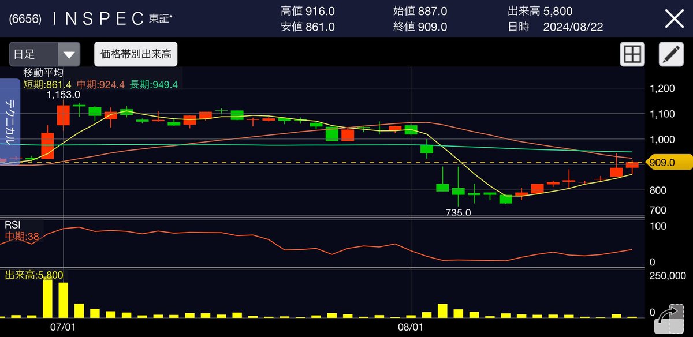Tap the 安値 861.0 value

(x=308, y=27)
